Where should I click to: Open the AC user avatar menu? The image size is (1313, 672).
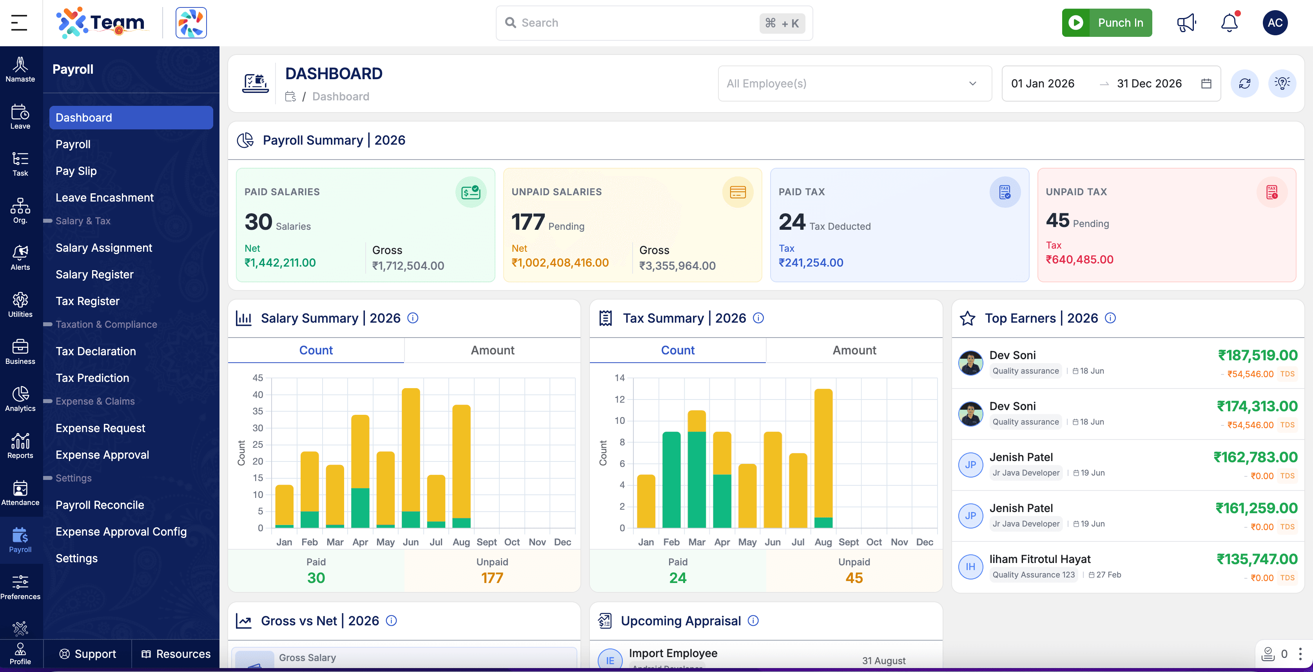(x=1275, y=22)
